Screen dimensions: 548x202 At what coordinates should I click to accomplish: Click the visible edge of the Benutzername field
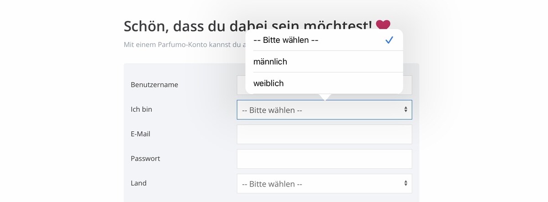coord(407,85)
